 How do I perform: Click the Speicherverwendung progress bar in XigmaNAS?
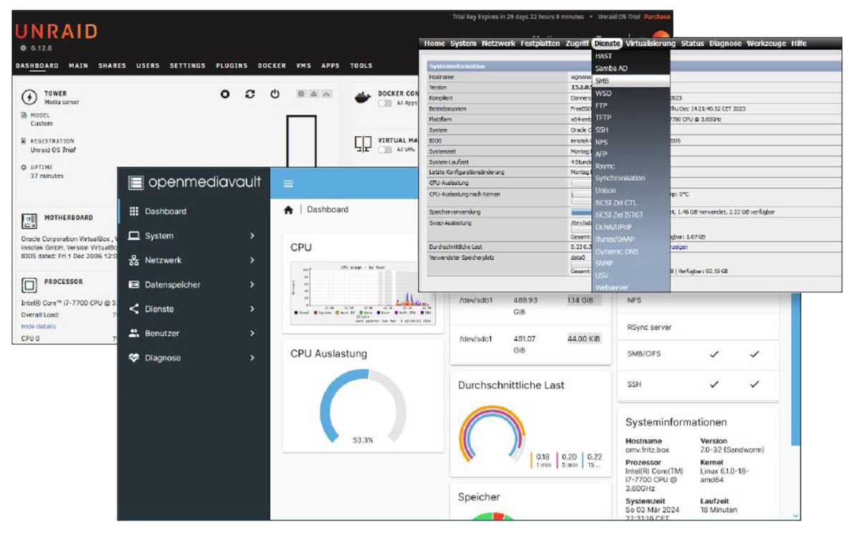pyautogui.click(x=581, y=212)
